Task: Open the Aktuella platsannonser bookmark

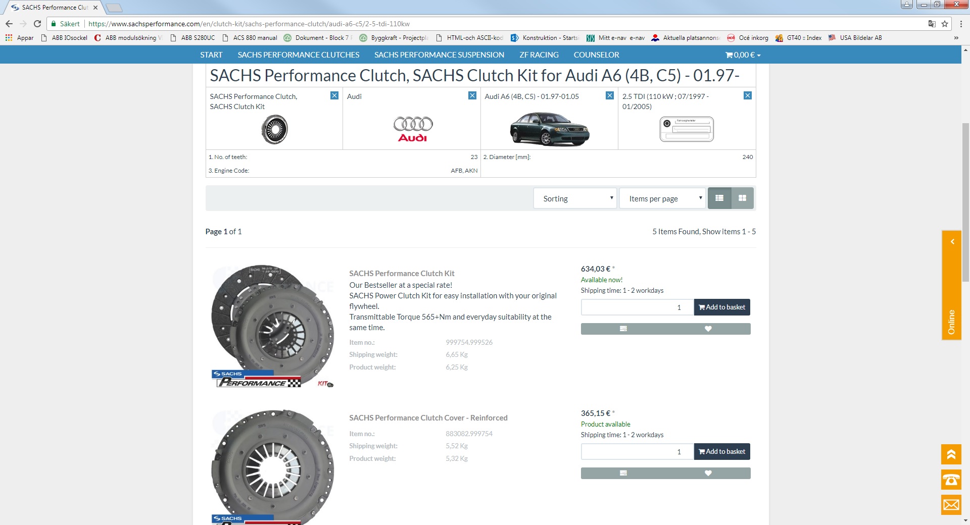Action: (x=685, y=38)
